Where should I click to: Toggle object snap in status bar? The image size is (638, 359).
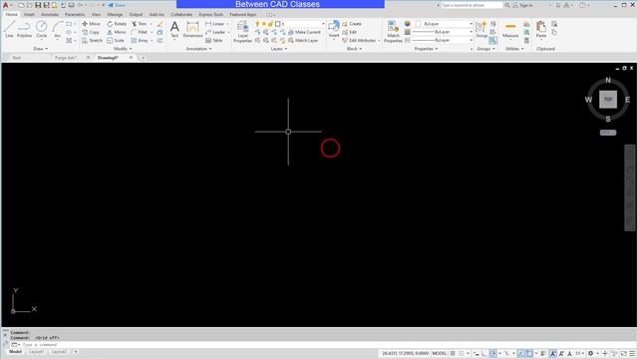(x=529, y=353)
